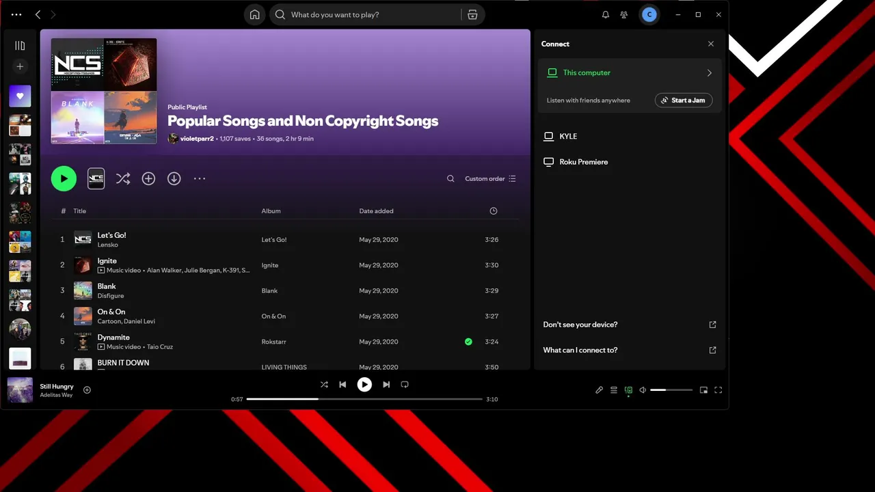
Task: Open the miniplayer icon
Action: [x=703, y=390]
